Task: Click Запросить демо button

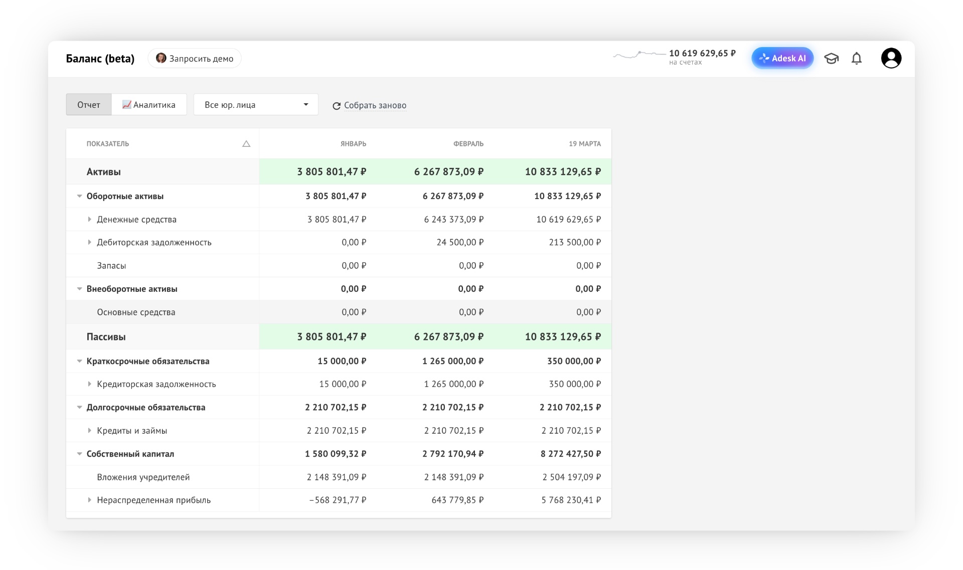Action: click(195, 58)
